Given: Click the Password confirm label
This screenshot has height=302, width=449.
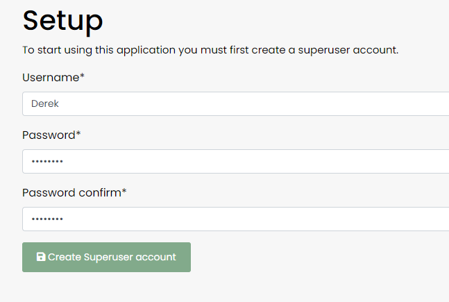Looking at the screenshot, I should (71, 192).
